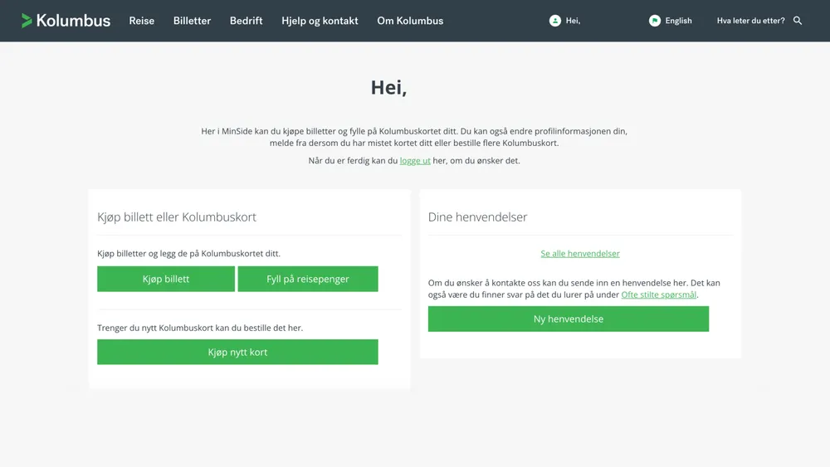This screenshot has height=467, width=830.
Task: Order a card with Kjøp nytt kort
Action: 237,353
